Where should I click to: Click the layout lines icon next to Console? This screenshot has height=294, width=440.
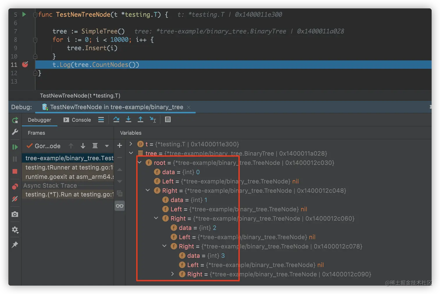point(101,120)
